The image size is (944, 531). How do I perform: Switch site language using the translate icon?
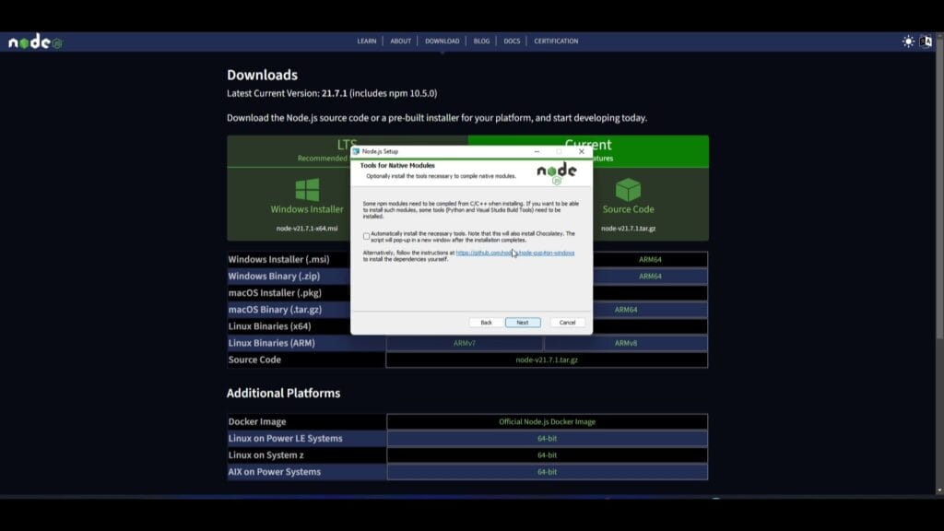coord(925,41)
